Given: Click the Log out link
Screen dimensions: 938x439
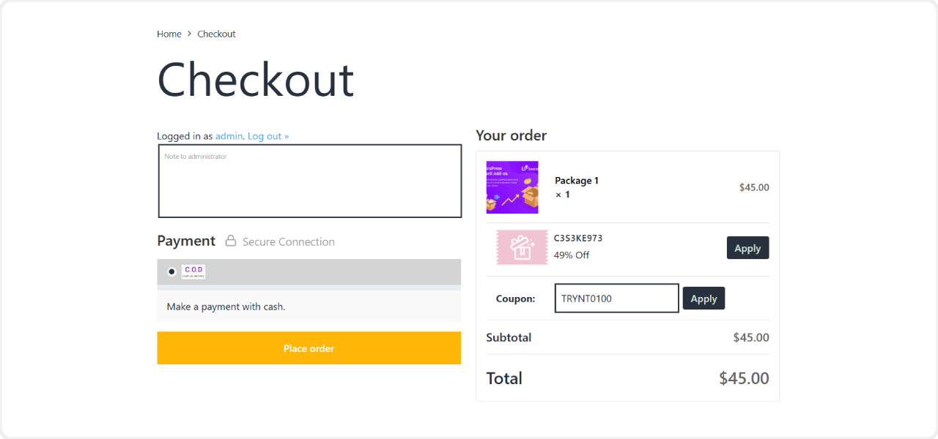Looking at the screenshot, I should pyautogui.click(x=267, y=135).
